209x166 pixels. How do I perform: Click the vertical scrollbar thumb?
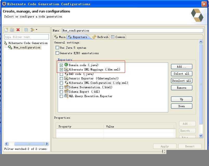(x=201, y=84)
